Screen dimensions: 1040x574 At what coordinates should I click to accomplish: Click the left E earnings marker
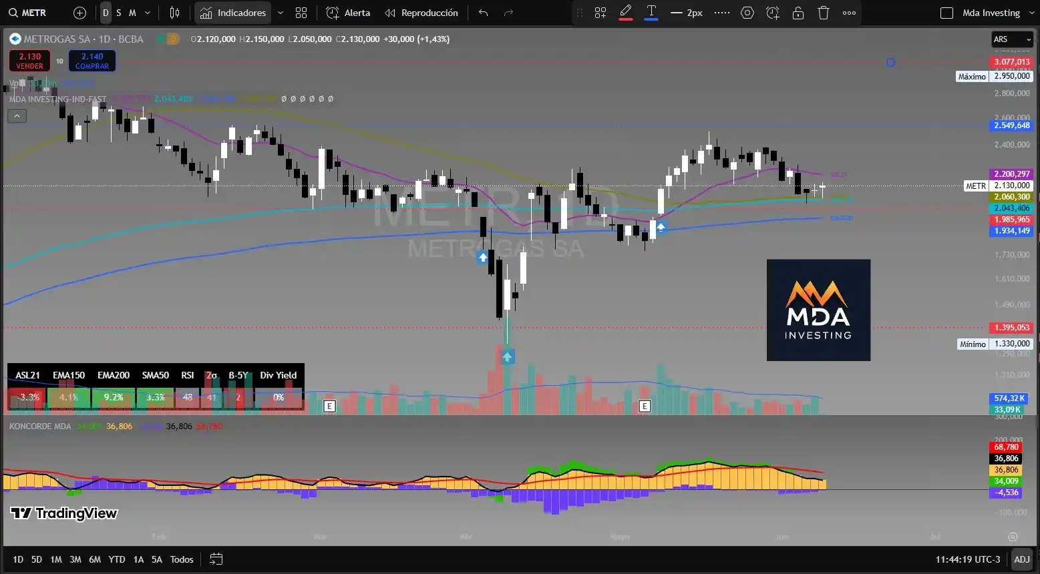click(x=329, y=406)
